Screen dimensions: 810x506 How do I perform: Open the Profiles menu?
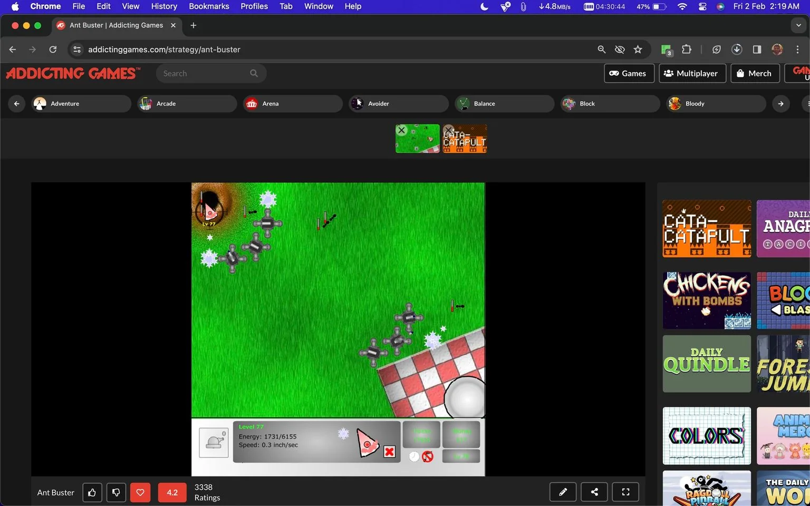point(254,6)
